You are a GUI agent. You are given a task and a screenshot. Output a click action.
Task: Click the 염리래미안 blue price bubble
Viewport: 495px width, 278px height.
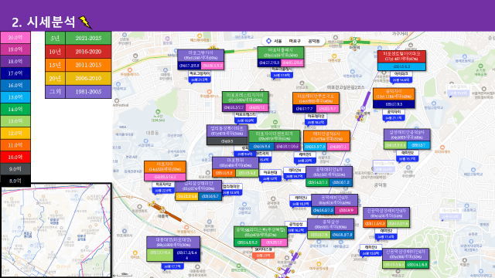tap(231, 189)
